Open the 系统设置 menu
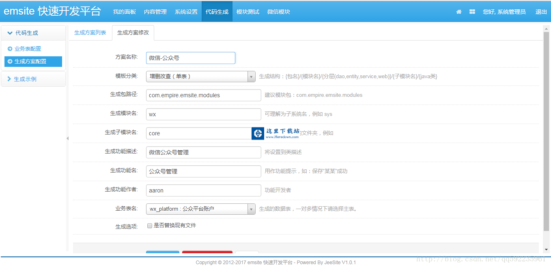Image resolution: width=551 pixels, height=267 pixels. pyautogui.click(x=186, y=12)
